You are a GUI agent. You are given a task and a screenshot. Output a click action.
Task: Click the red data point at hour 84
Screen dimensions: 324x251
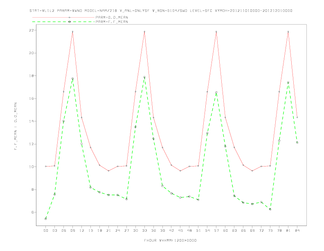(x=297, y=117)
